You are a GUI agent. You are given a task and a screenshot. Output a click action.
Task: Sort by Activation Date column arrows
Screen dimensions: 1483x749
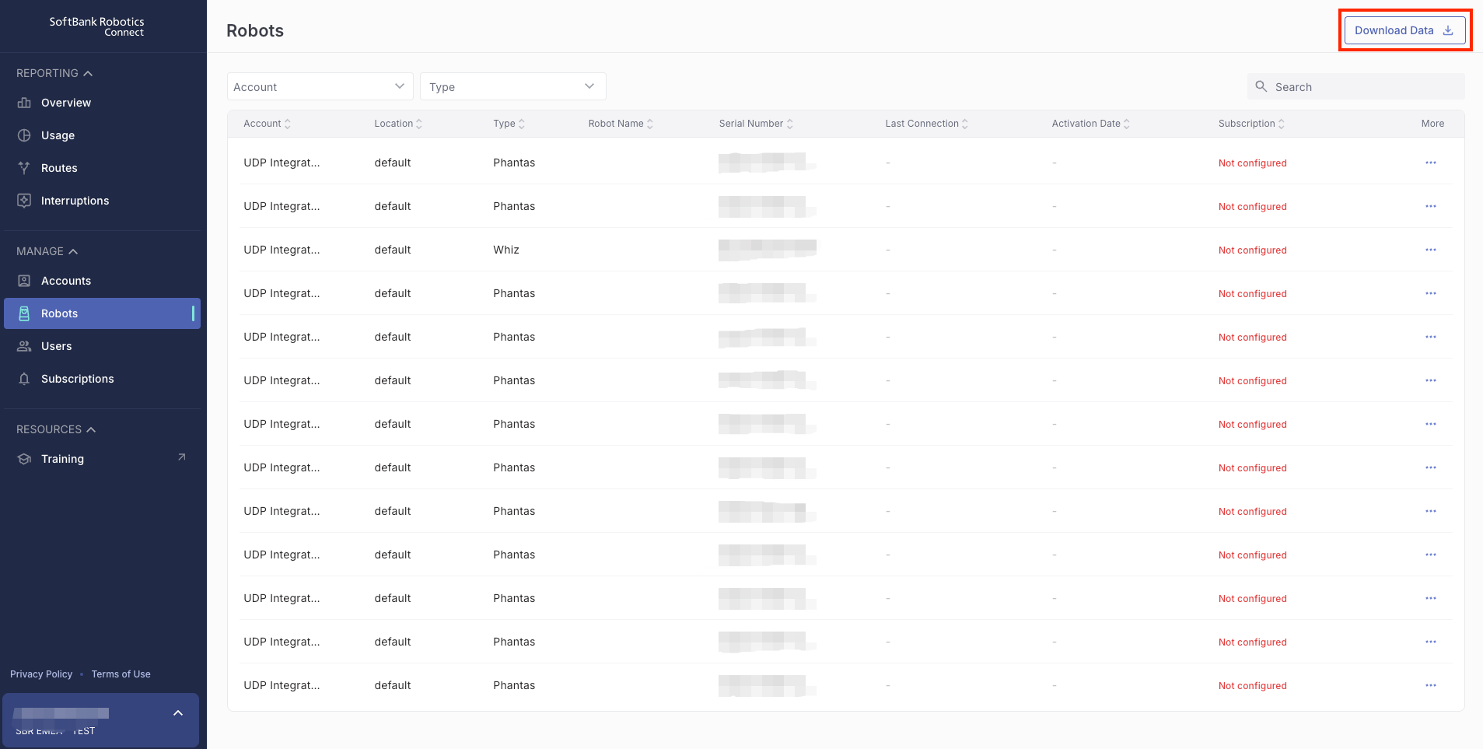click(x=1127, y=124)
